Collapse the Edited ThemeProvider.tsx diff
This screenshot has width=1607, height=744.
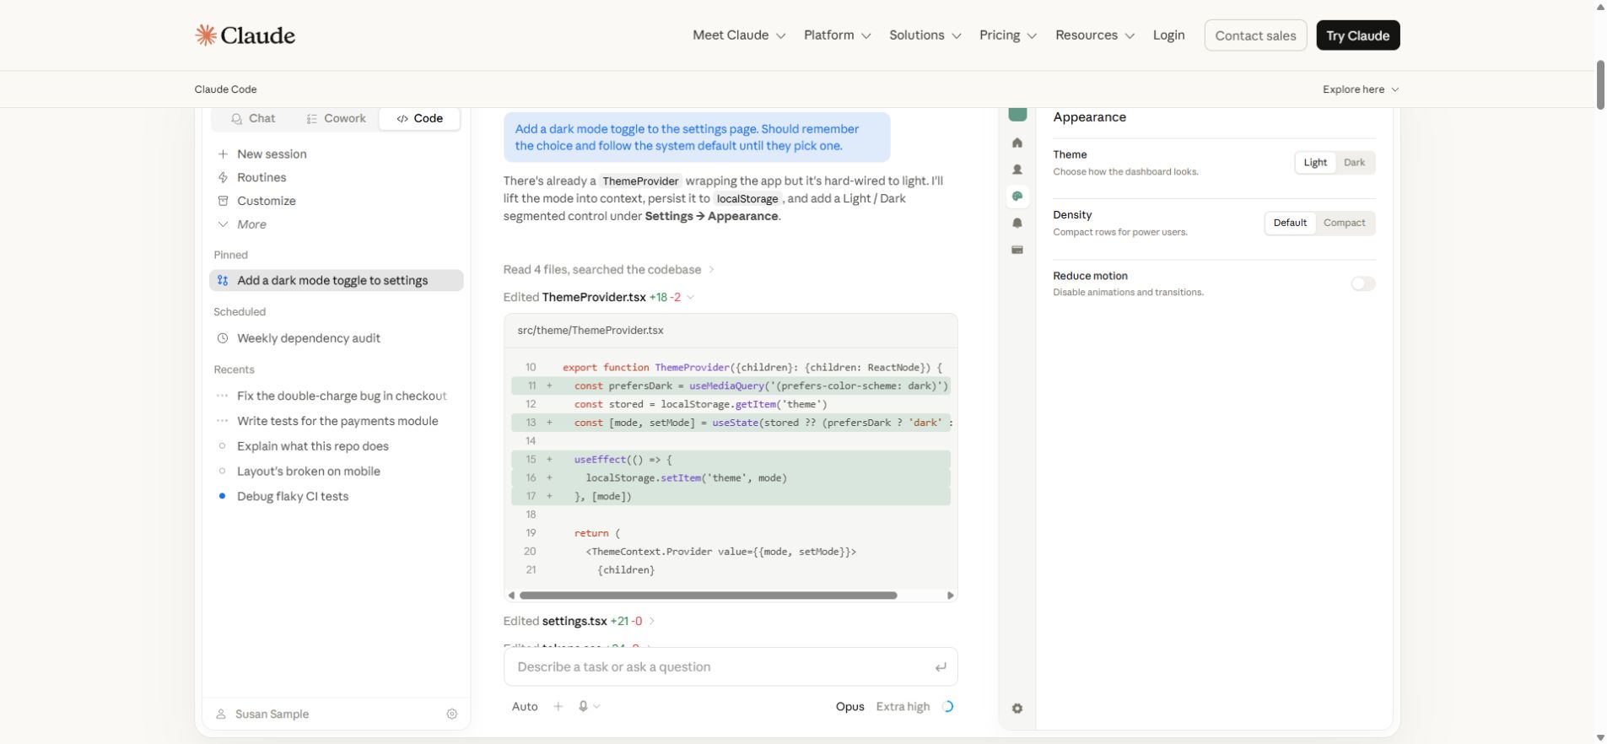click(599, 297)
